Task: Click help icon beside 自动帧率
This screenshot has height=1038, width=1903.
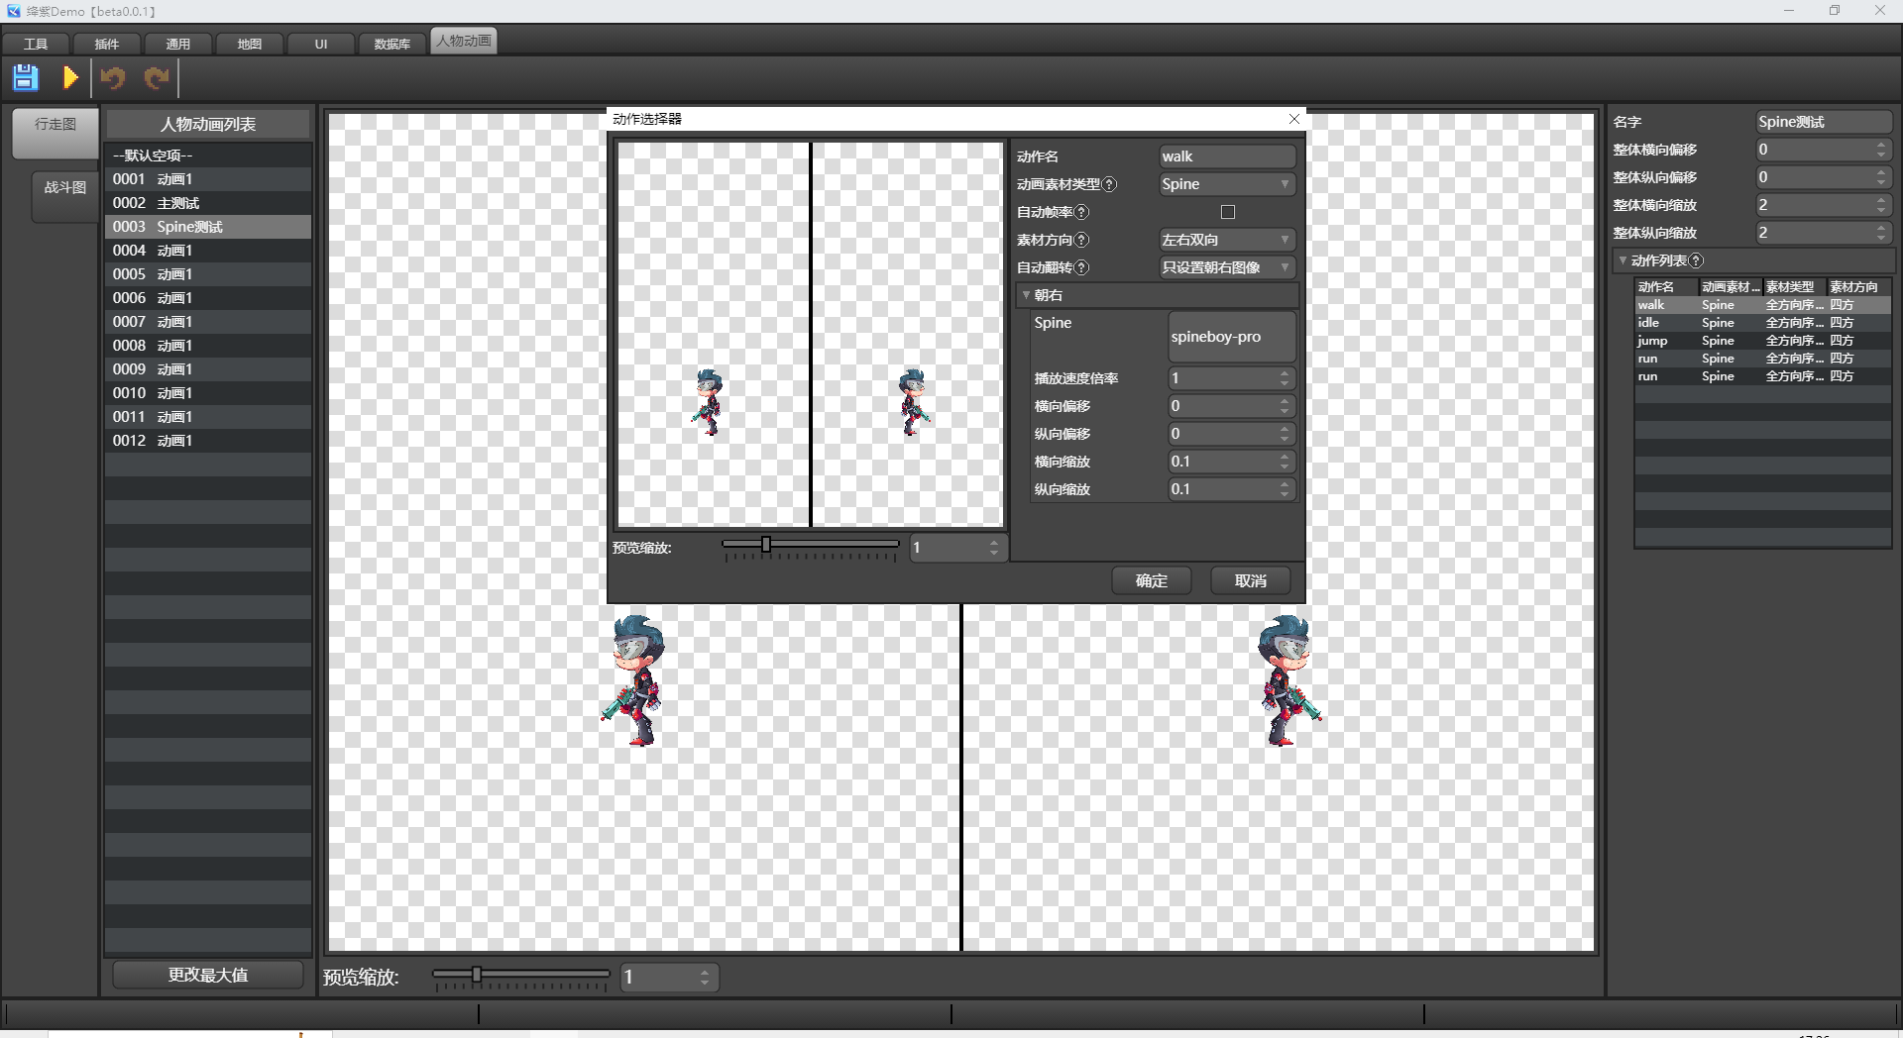Action: click(1082, 212)
